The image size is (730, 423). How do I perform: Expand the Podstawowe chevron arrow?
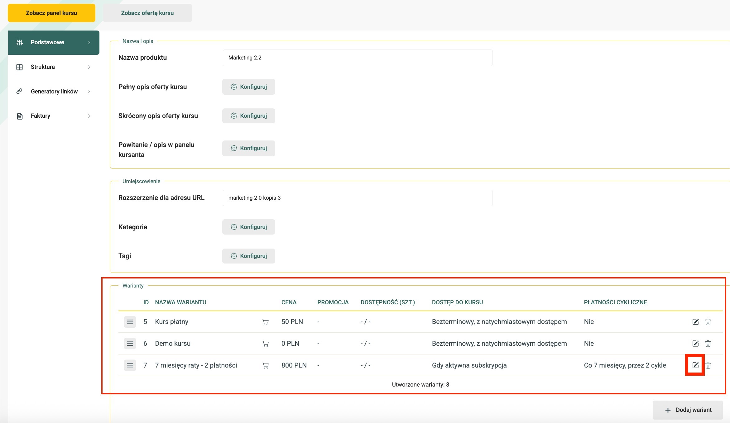click(89, 42)
